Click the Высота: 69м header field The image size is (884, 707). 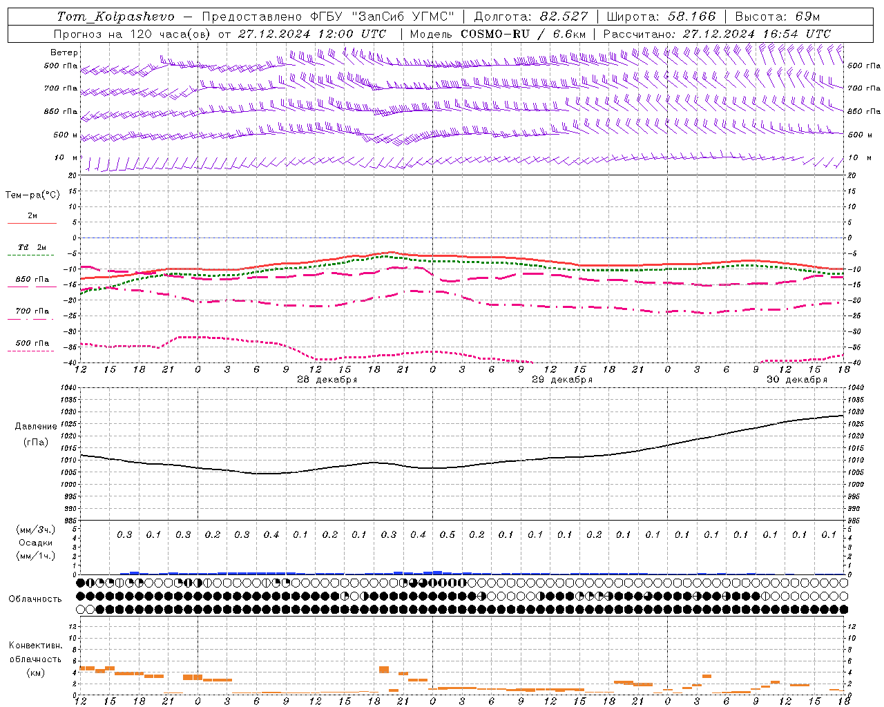point(777,17)
